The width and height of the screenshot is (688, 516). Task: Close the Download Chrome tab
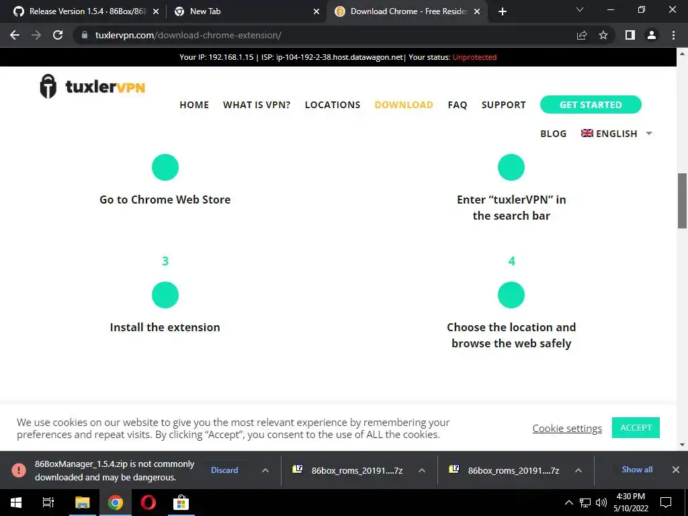pos(478,12)
